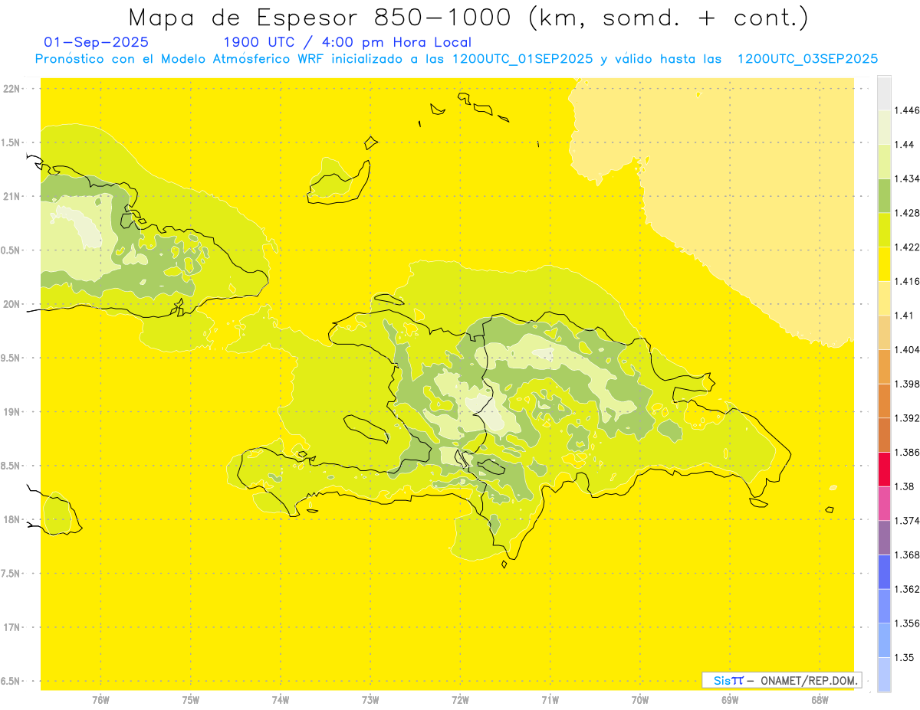
Task: Click the latitude axis label '18N'
Action: click(x=11, y=519)
